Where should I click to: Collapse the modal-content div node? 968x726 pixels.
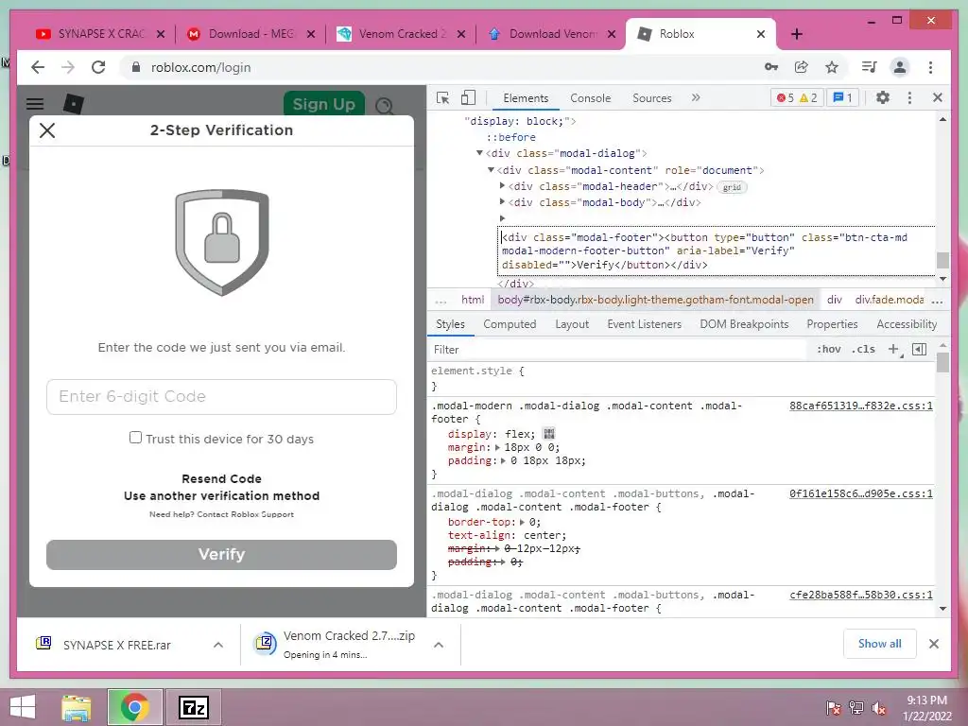pyautogui.click(x=491, y=170)
